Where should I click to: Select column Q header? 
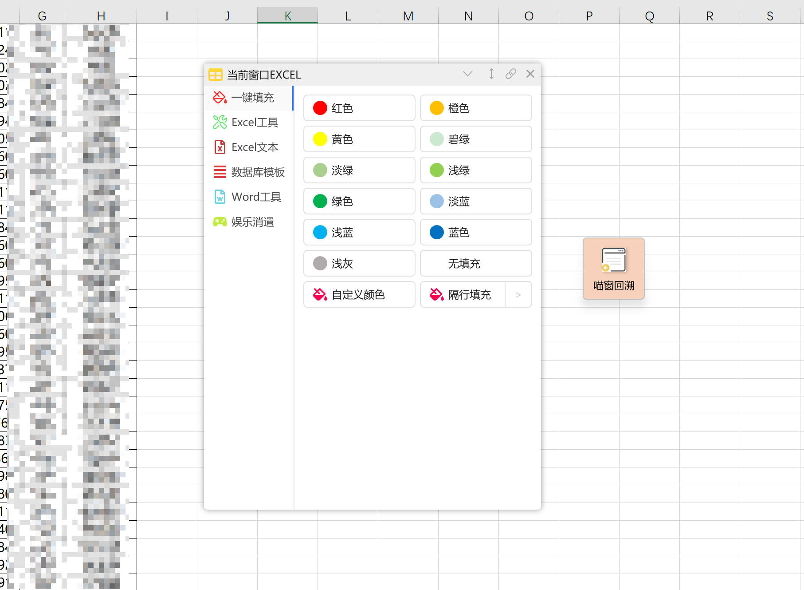[649, 16]
